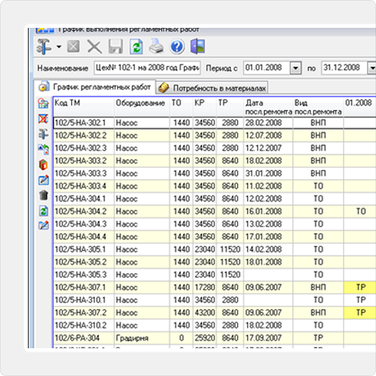Image resolution: width=376 pixels, height=376 pixels.
Task: Click the sidebar red-green book icon
Action: (x=44, y=165)
